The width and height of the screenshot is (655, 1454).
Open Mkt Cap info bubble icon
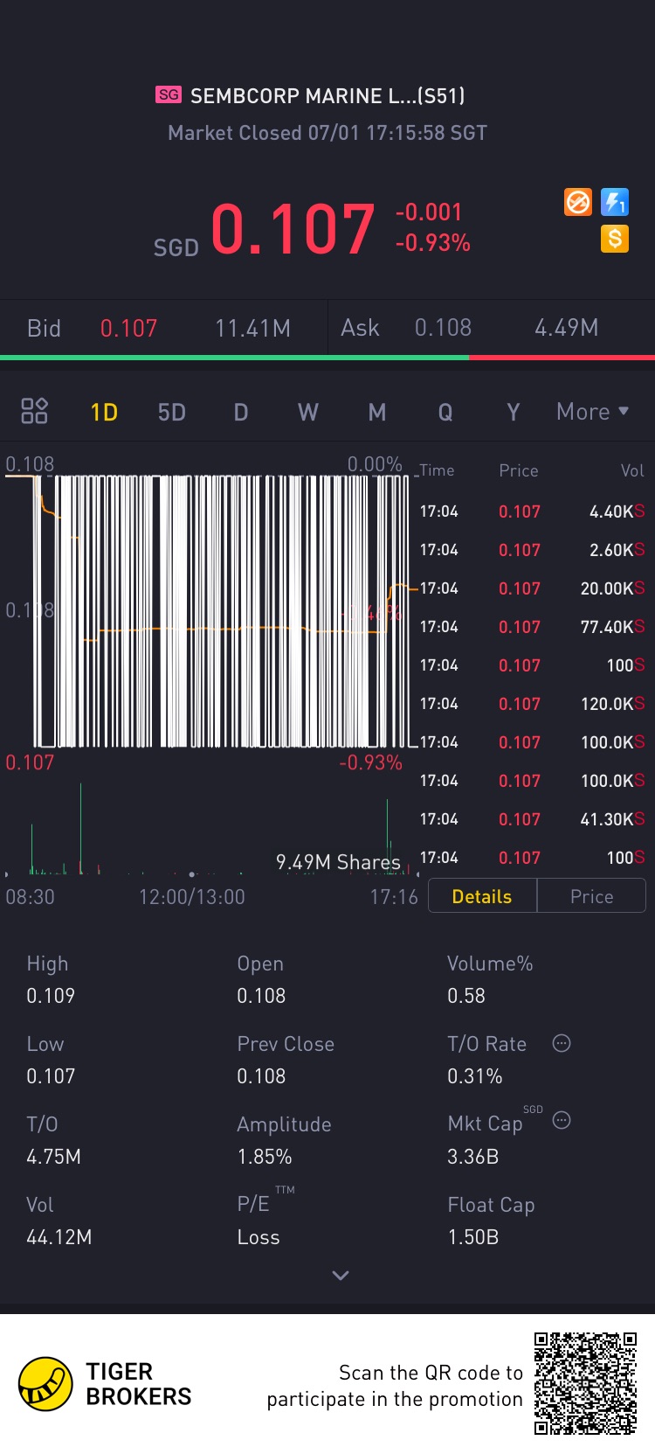[x=562, y=1120]
